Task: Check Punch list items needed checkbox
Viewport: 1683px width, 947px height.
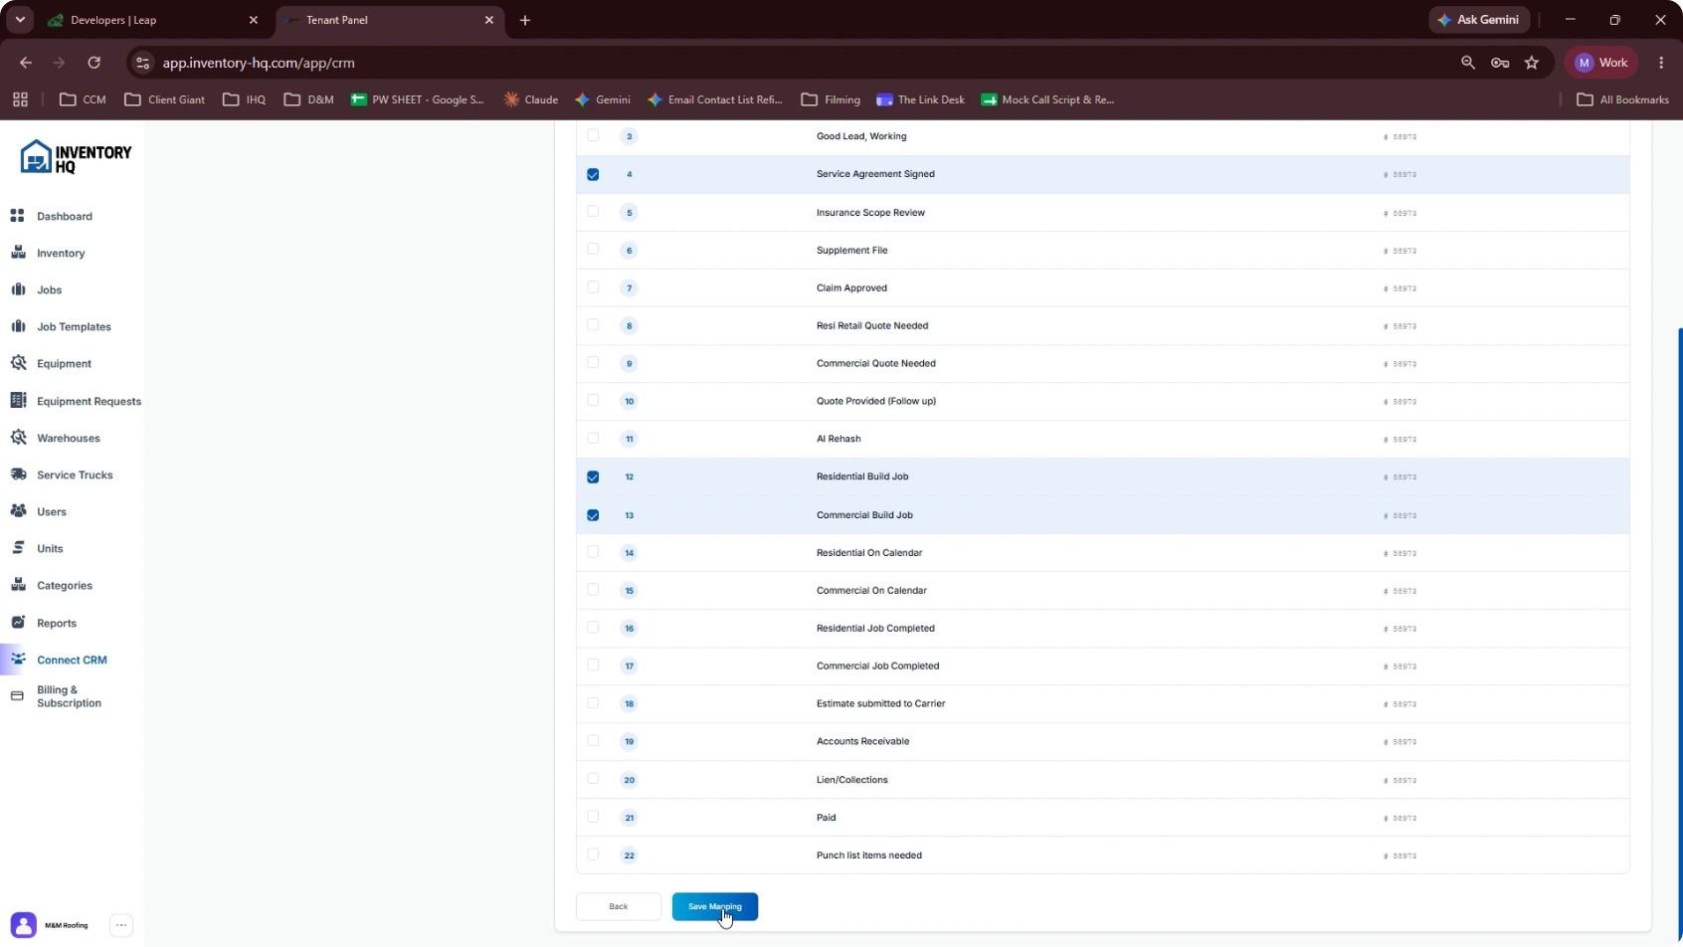Action: [593, 854]
